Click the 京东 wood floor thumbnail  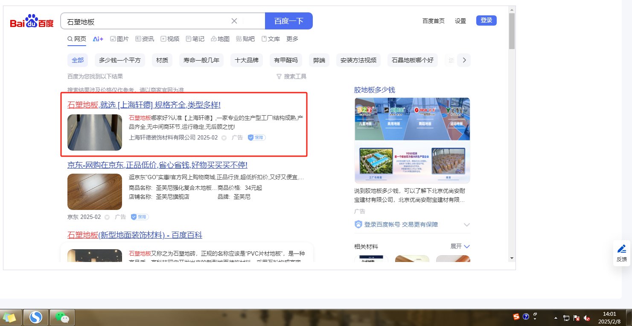coord(95,192)
